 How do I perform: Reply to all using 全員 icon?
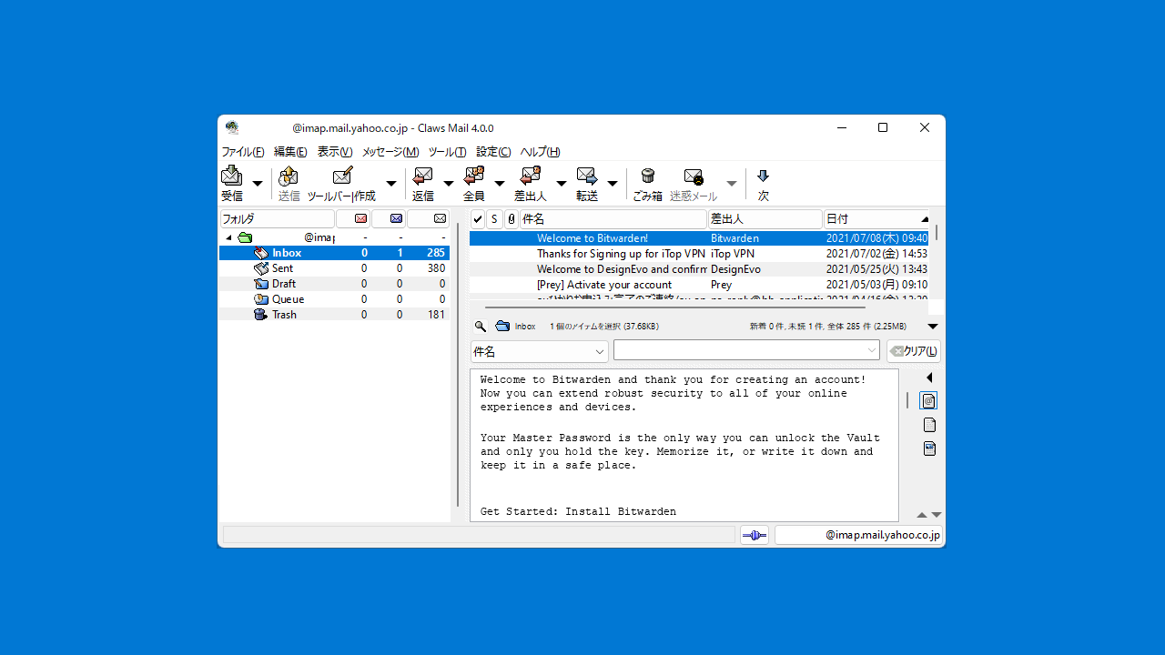pyautogui.click(x=474, y=176)
